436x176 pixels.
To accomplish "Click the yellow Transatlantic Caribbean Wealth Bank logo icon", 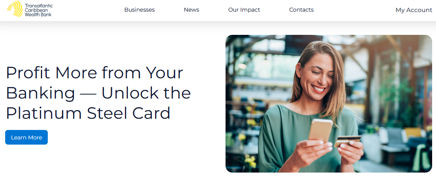I will tap(15, 9).
